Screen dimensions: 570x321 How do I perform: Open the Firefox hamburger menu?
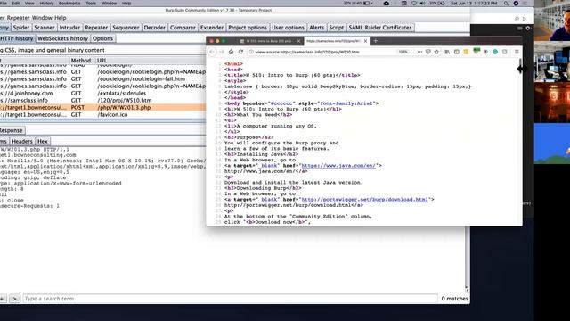pos(517,52)
